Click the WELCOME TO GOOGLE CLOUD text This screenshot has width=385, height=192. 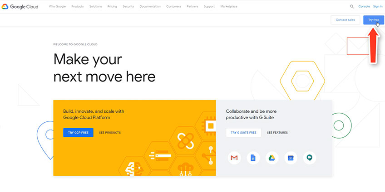[75, 44]
